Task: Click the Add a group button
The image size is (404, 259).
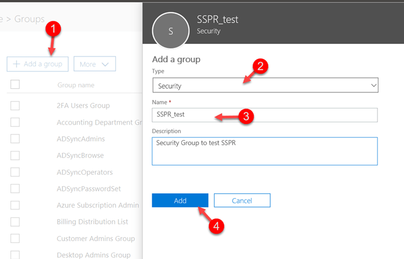Action: click(x=38, y=64)
